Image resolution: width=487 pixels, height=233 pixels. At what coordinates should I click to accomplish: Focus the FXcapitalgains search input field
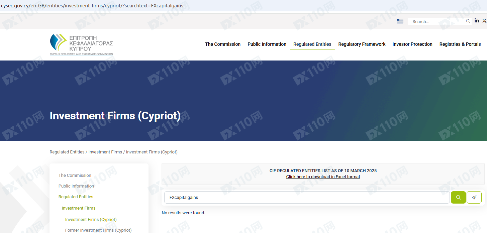[x=306, y=197]
